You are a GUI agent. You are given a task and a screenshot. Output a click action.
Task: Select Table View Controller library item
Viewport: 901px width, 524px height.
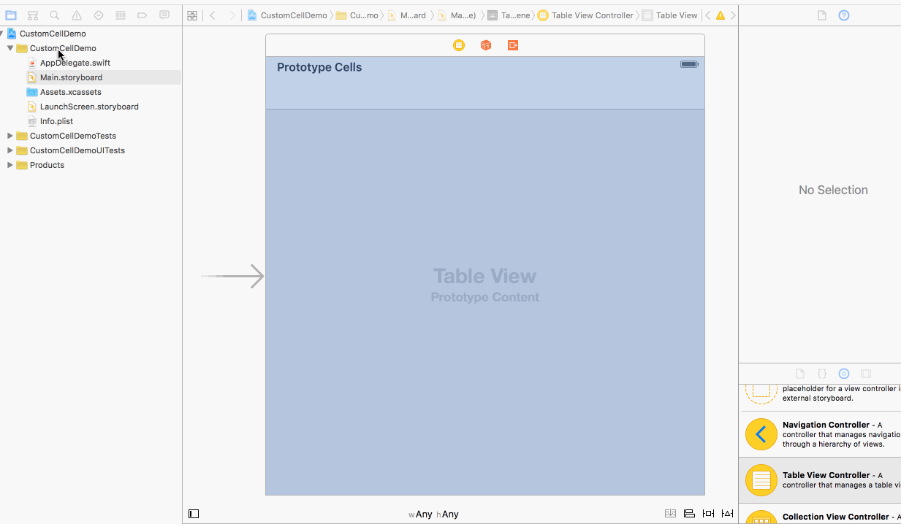click(x=820, y=480)
